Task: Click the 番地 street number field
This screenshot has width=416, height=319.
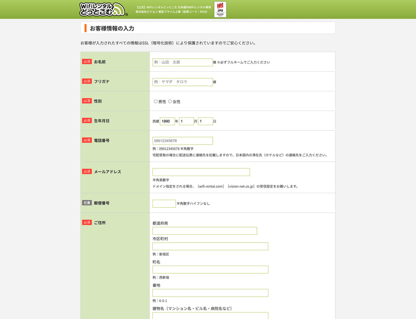Action: click(x=210, y=293)
